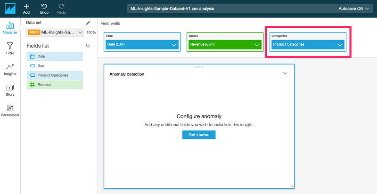
Task: Open the Story panel
Action: pos(10,90)
